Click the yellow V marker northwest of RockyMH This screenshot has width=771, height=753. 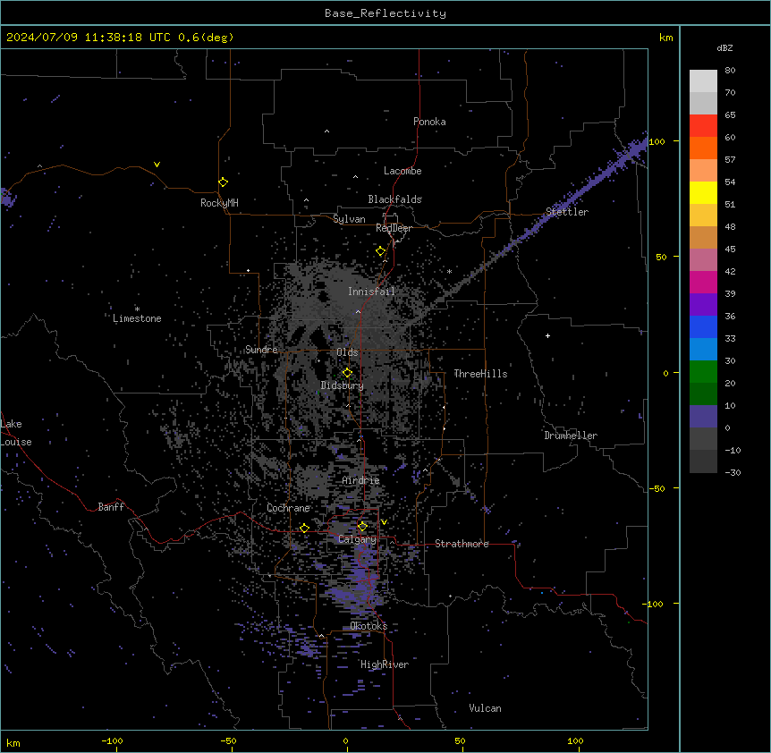coord(157,165)
